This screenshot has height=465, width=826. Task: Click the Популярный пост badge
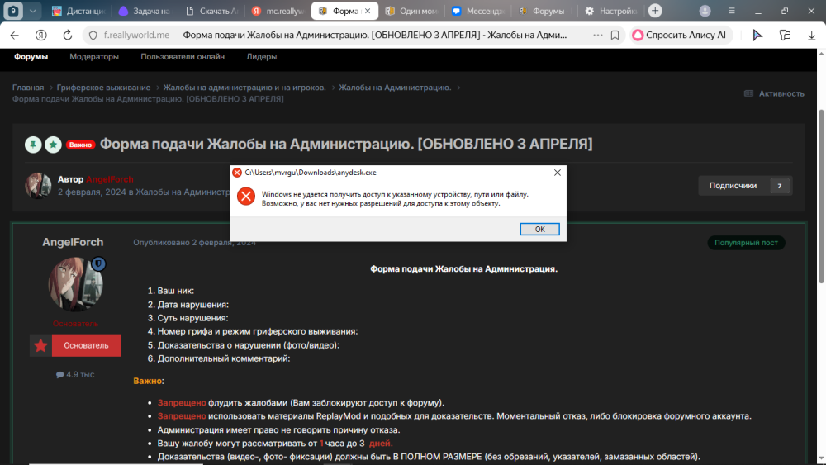(746, 243)
